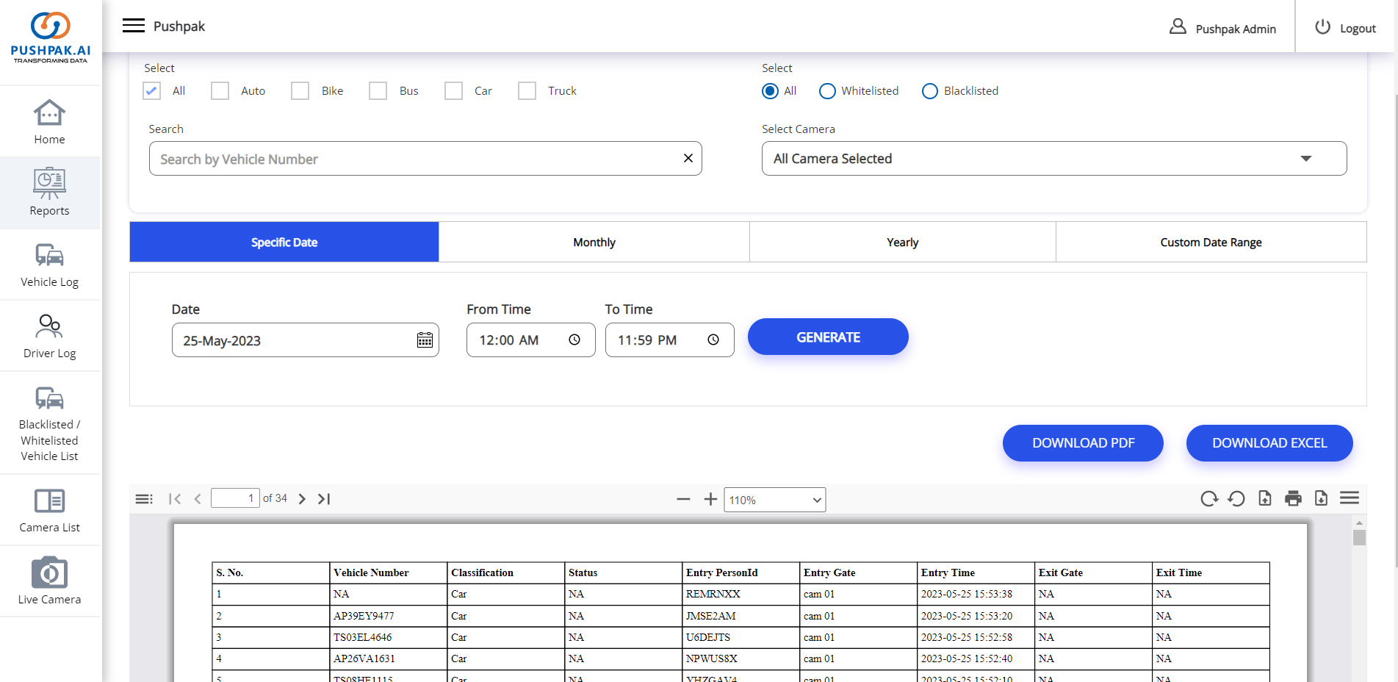Screen dimensions: 1398x682
Task: Click the GENERATE button
Action: [828, 337]
